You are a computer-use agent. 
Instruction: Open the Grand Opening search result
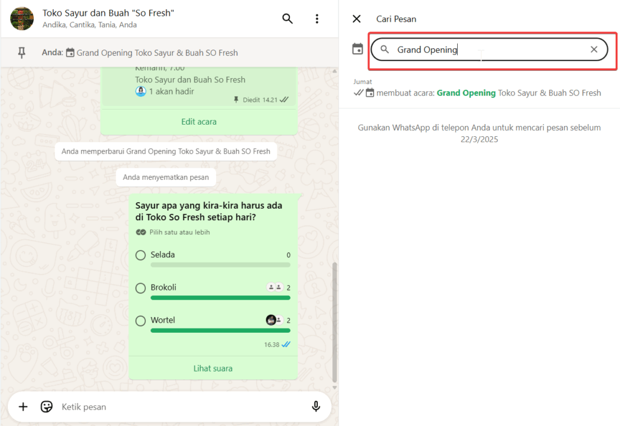[x=478, y=93]
